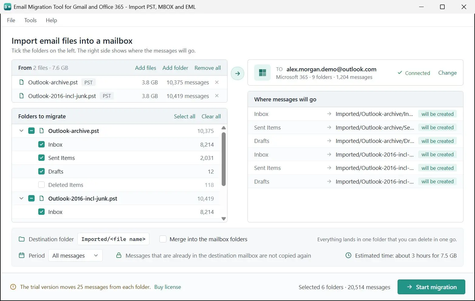The height and width of the screenshot is (301, 475).
Task: Uncheck the Drafts folder checkbox
Action: click(x=42, y=171)
